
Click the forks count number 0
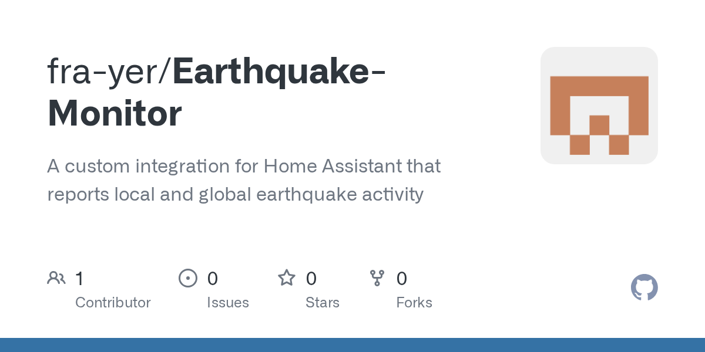pos(401,278)
